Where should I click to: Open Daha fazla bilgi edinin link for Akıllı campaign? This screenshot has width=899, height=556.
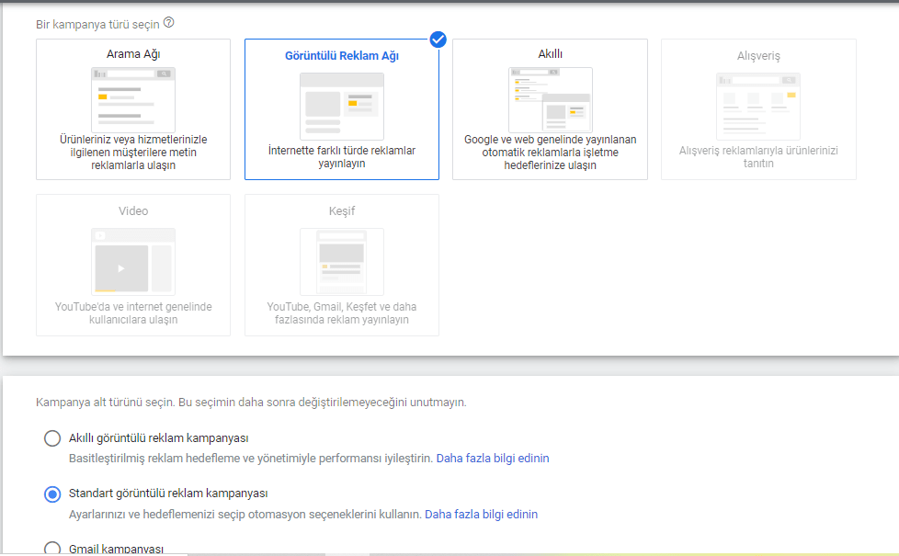click(x=492, y=458)
